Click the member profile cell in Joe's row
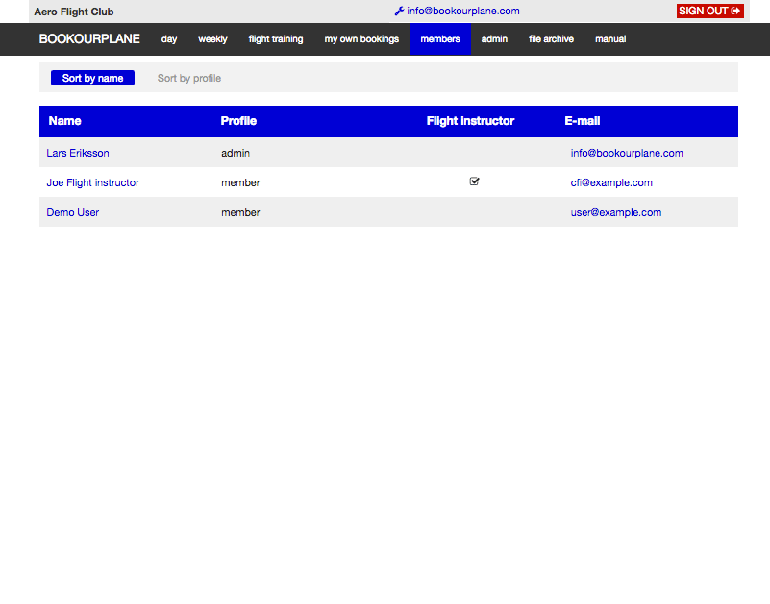The height and width of the screenshot is (604, 770). click(240, 182)
